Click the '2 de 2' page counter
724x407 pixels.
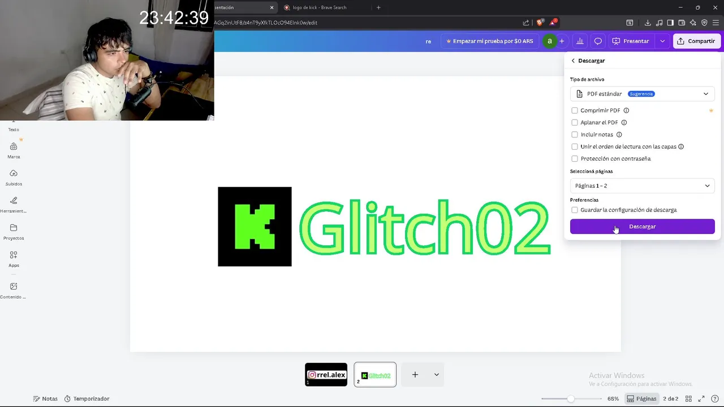point(670,399)
